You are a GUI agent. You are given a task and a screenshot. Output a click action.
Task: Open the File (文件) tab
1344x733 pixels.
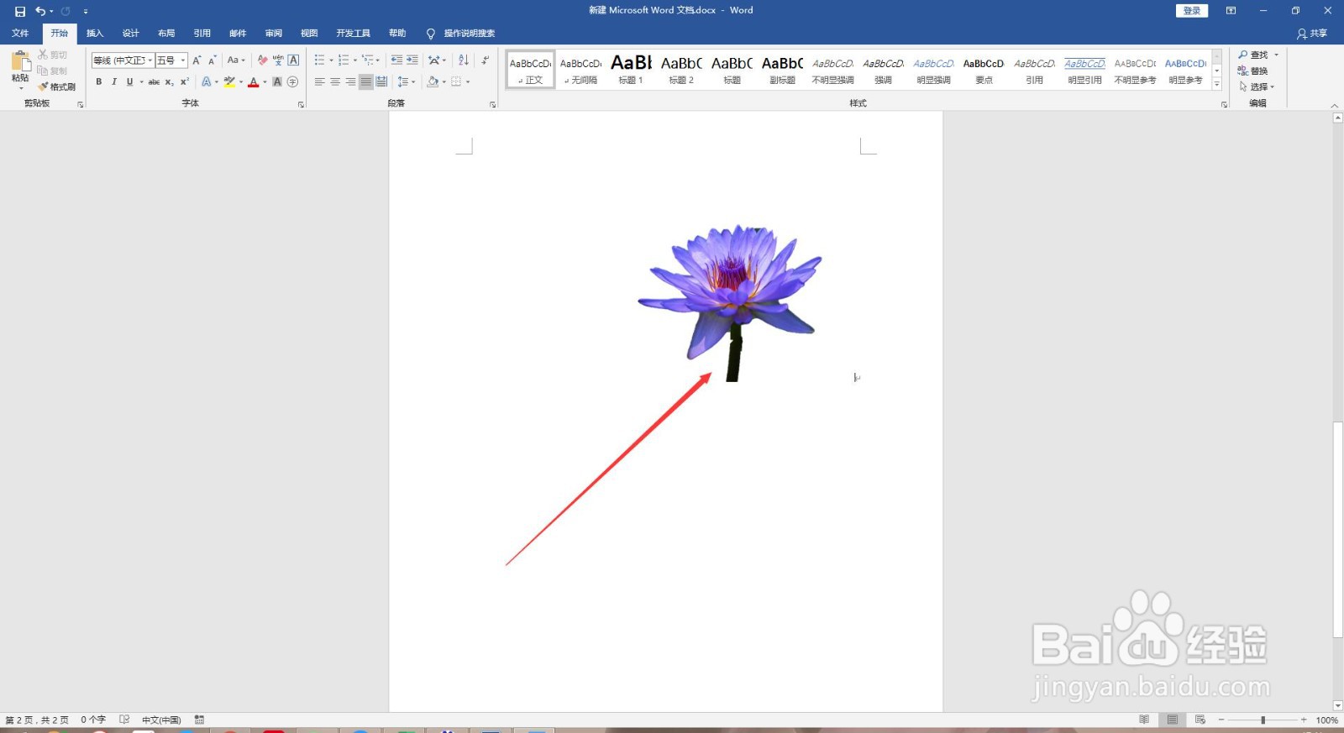pyautogui.click(x=20, y=34)
